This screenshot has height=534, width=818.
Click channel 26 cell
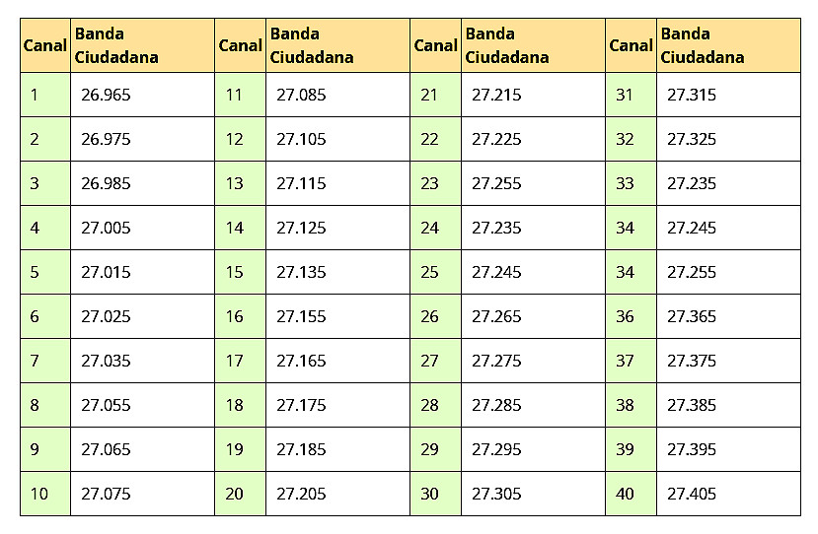click(x=429, y=316)
